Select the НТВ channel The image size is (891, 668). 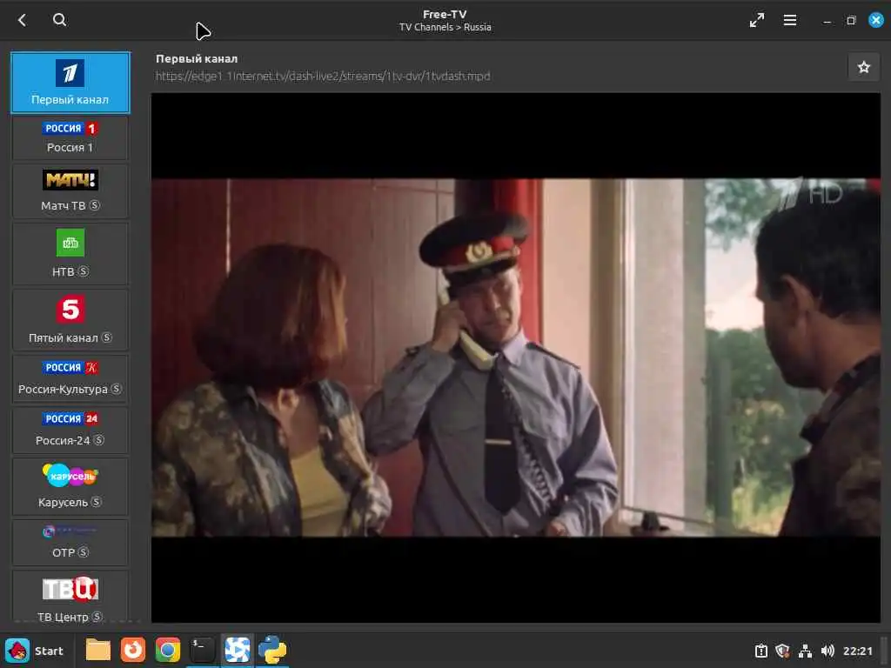(70, 253)
